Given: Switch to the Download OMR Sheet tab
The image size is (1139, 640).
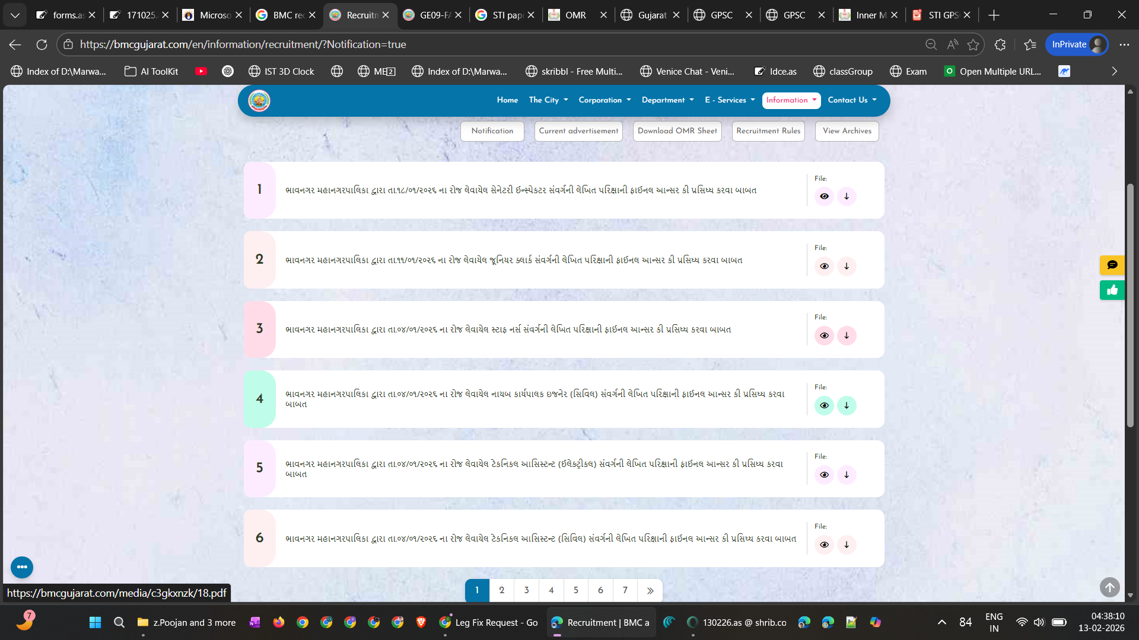Looking at the screenshot, I should 677,131.
